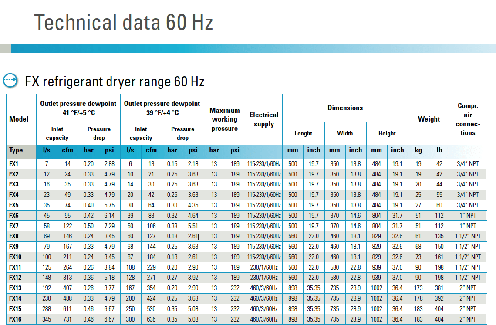Click the 'Weight' column header
The width and height of the screenshot is (496, 325).
(429, 119)
